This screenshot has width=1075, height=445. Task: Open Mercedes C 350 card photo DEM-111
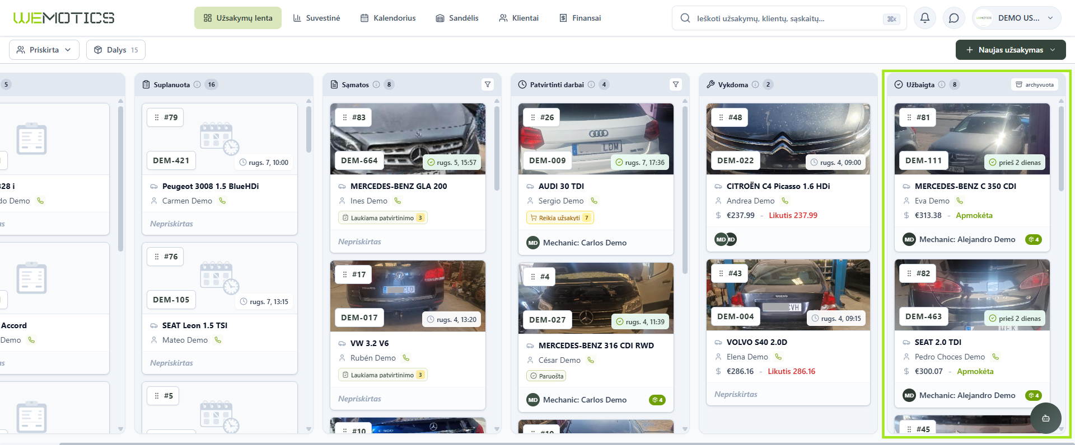click(x=972, y=139)
